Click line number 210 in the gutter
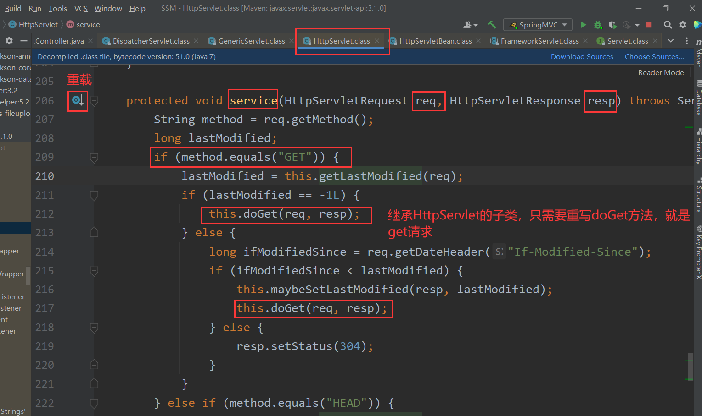Screen dimensions: 702x416 45,176
